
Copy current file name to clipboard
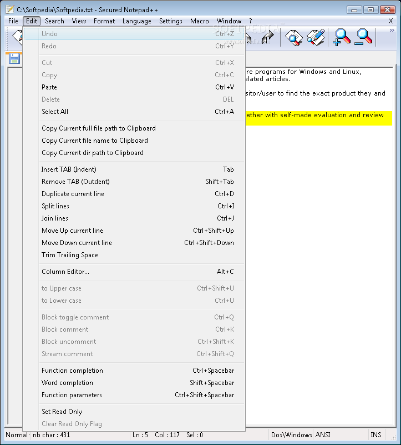pyautogui.click(x=134, y=141)
